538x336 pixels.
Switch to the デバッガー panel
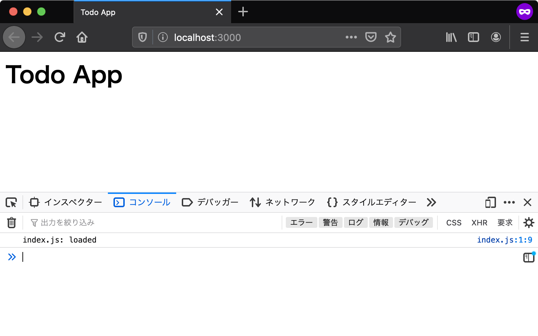209,202
